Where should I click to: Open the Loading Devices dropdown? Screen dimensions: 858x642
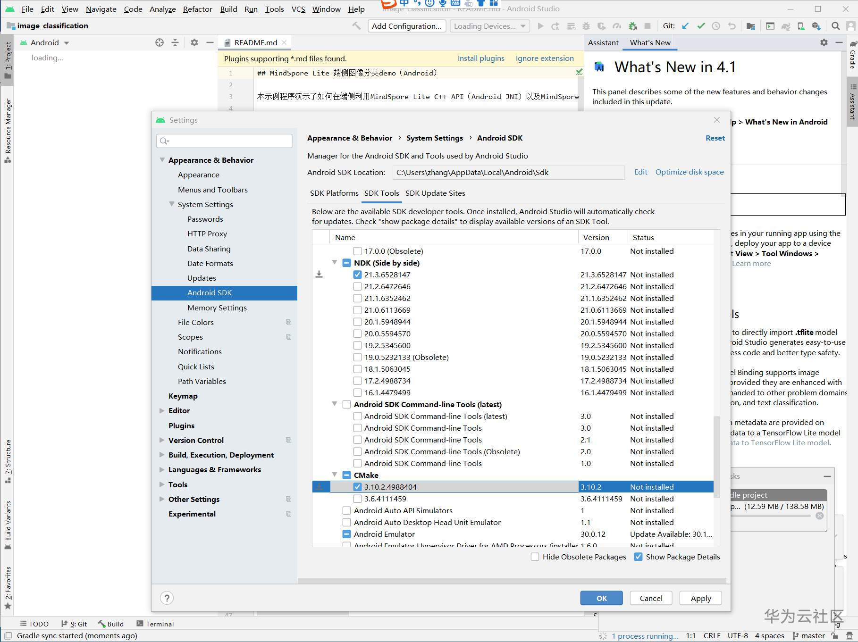coord(489,26)
